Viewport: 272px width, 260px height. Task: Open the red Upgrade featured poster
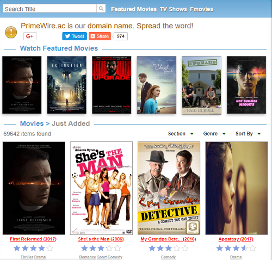coord(112,85)
